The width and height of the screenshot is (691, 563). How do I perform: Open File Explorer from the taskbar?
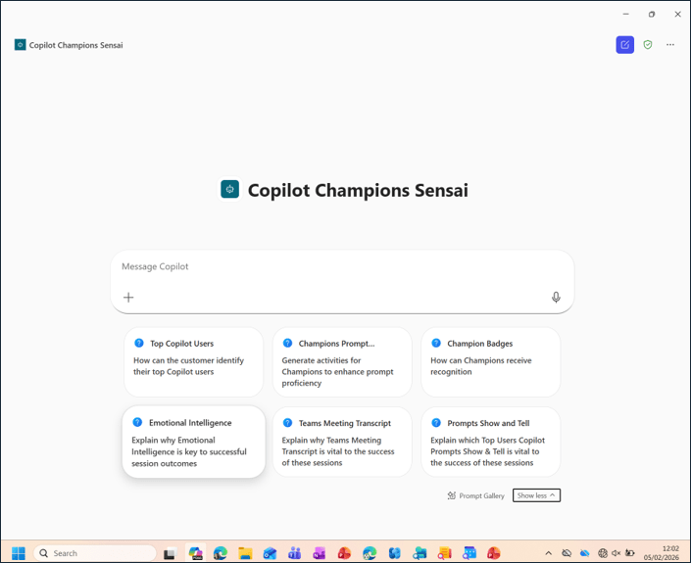[x=245, y=553]
